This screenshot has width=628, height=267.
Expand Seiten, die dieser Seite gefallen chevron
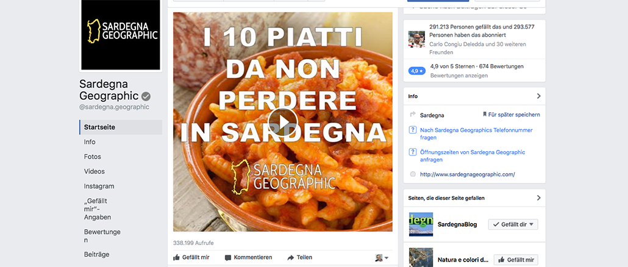tap(539, 198)
